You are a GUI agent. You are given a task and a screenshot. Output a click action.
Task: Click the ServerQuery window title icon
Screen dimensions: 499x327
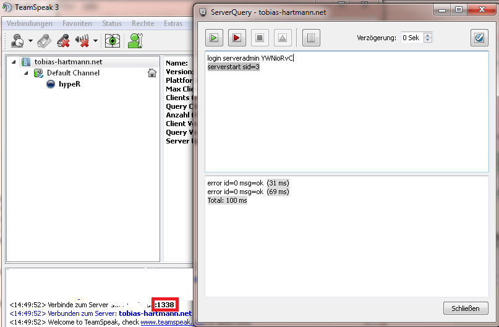(x=203, y=12)
